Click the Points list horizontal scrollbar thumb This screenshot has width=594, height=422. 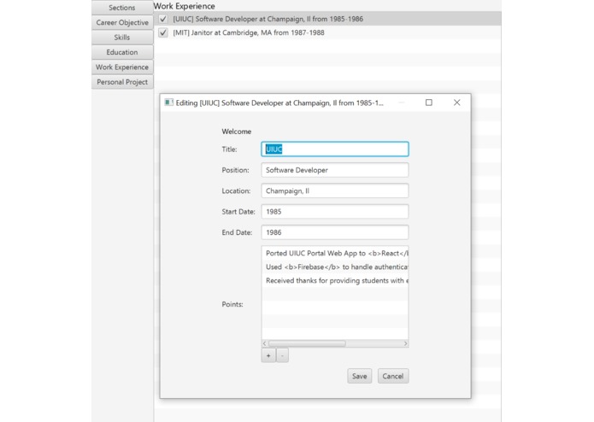[307, 343]
